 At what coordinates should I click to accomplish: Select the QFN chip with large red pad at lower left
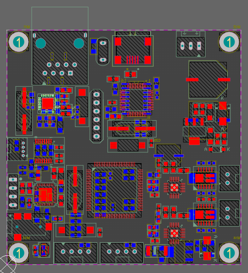(x=46, y=195)
